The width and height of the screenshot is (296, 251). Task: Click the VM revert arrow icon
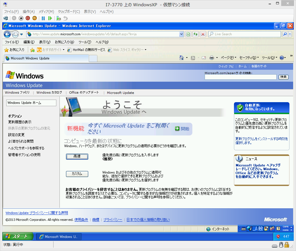click(65, 18)
